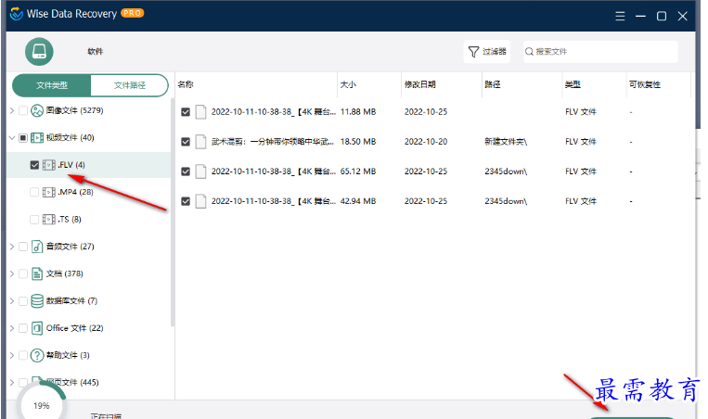
Task: Click file icon of 65.12 MB video
Action: point(201,171)
